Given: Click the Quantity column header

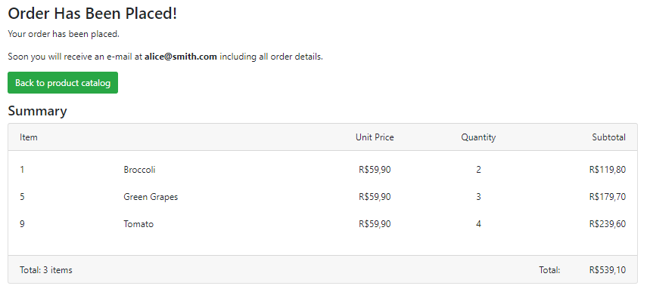Looking at the screenshot, I should coord(478,137).
